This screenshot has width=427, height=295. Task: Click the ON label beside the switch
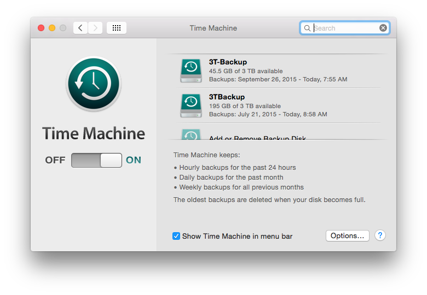(x=134, y=160)
